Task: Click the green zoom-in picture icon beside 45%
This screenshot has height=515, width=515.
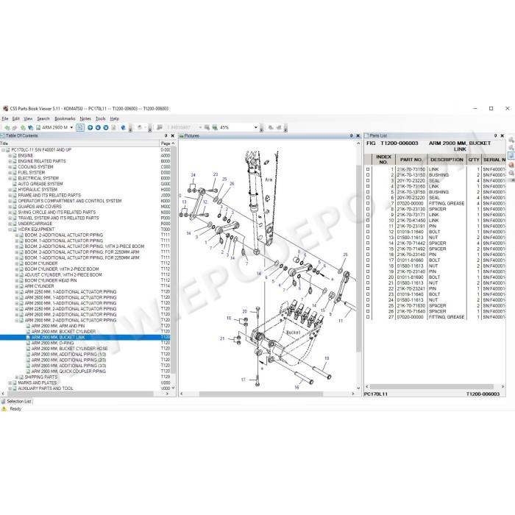Action: pyautogui.click(x=215, y=127)
